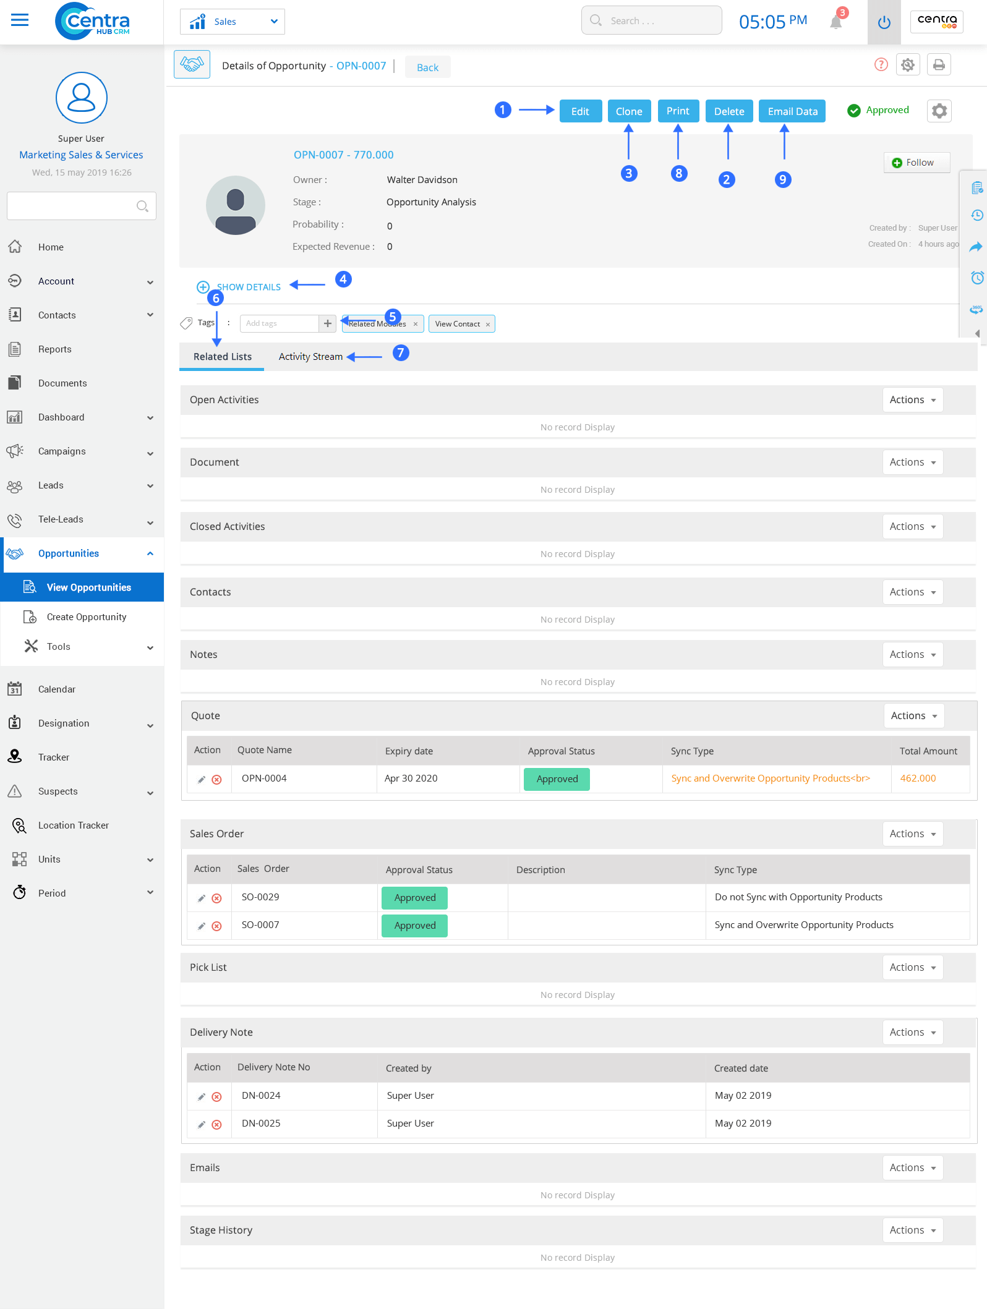Screen dimensions: 987x1309
Task: Click the Clone button
Action: pyautogui.click(x=628, y=111)
